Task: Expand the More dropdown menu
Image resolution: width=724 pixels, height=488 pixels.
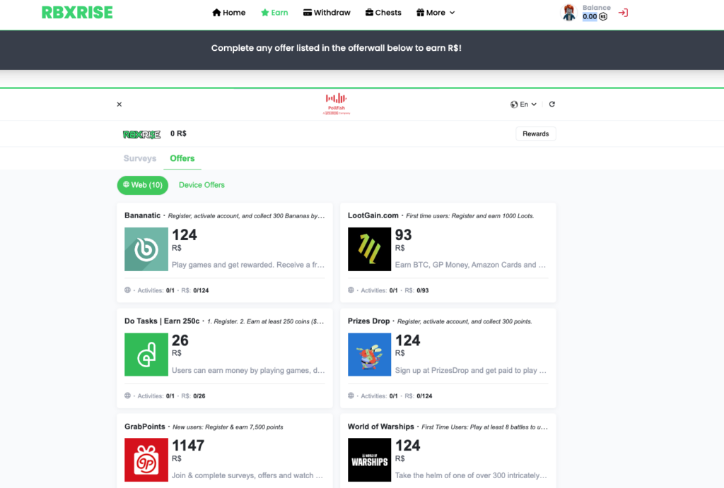Action: coord(436,13)
